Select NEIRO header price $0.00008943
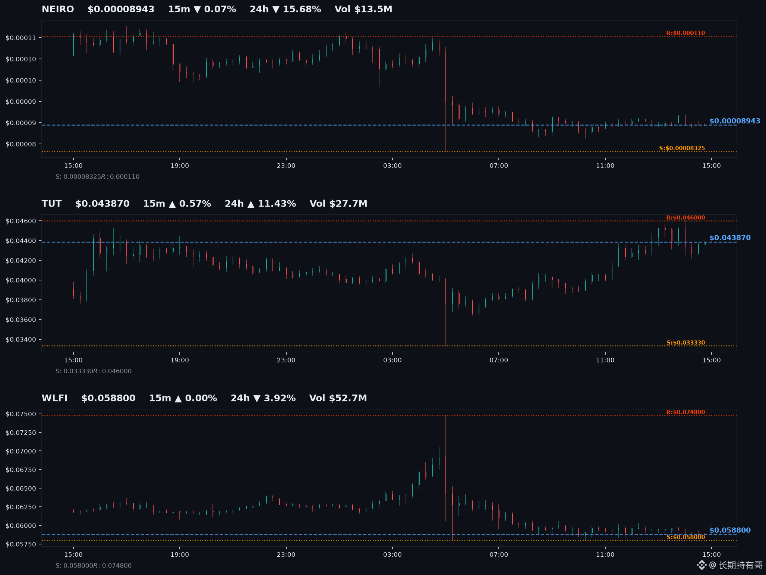 pos(121,9)
